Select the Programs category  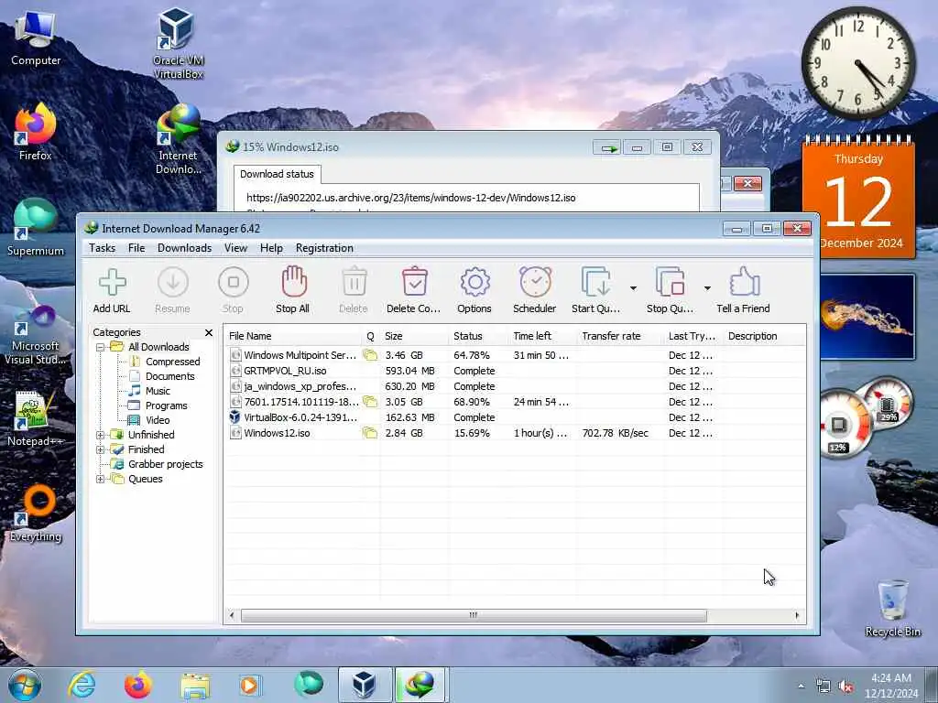[167, 406]
